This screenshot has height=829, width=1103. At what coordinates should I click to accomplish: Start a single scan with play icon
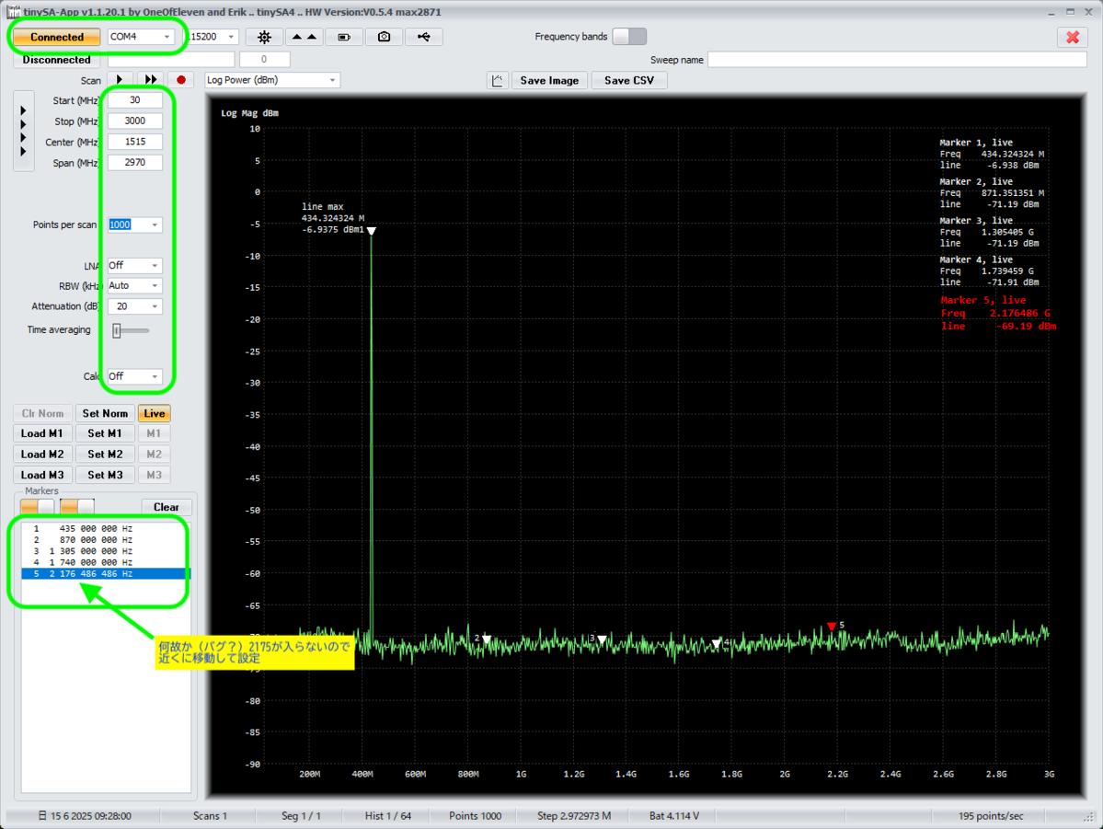(120, 80)
